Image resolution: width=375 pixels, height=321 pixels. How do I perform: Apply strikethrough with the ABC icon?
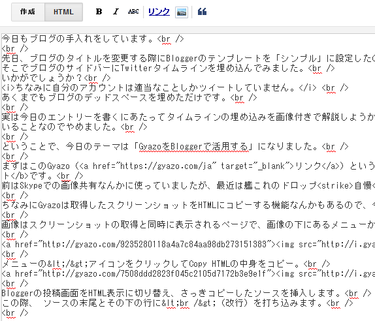pos(133,12)
